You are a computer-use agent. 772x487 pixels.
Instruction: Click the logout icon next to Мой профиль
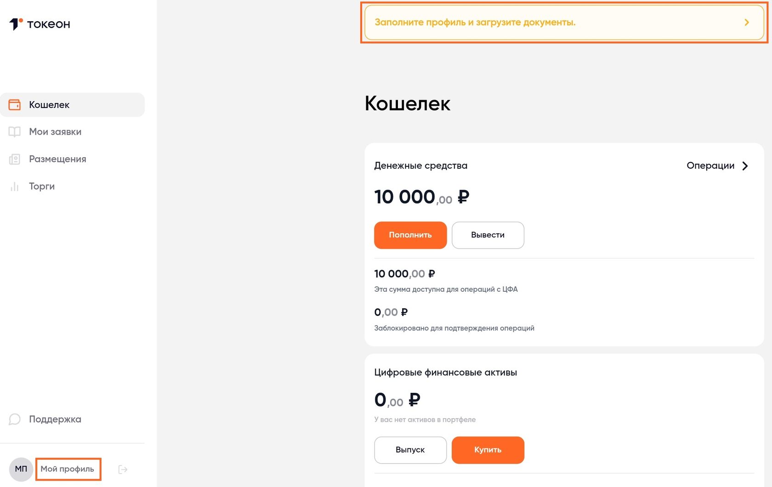coord(123,469)
